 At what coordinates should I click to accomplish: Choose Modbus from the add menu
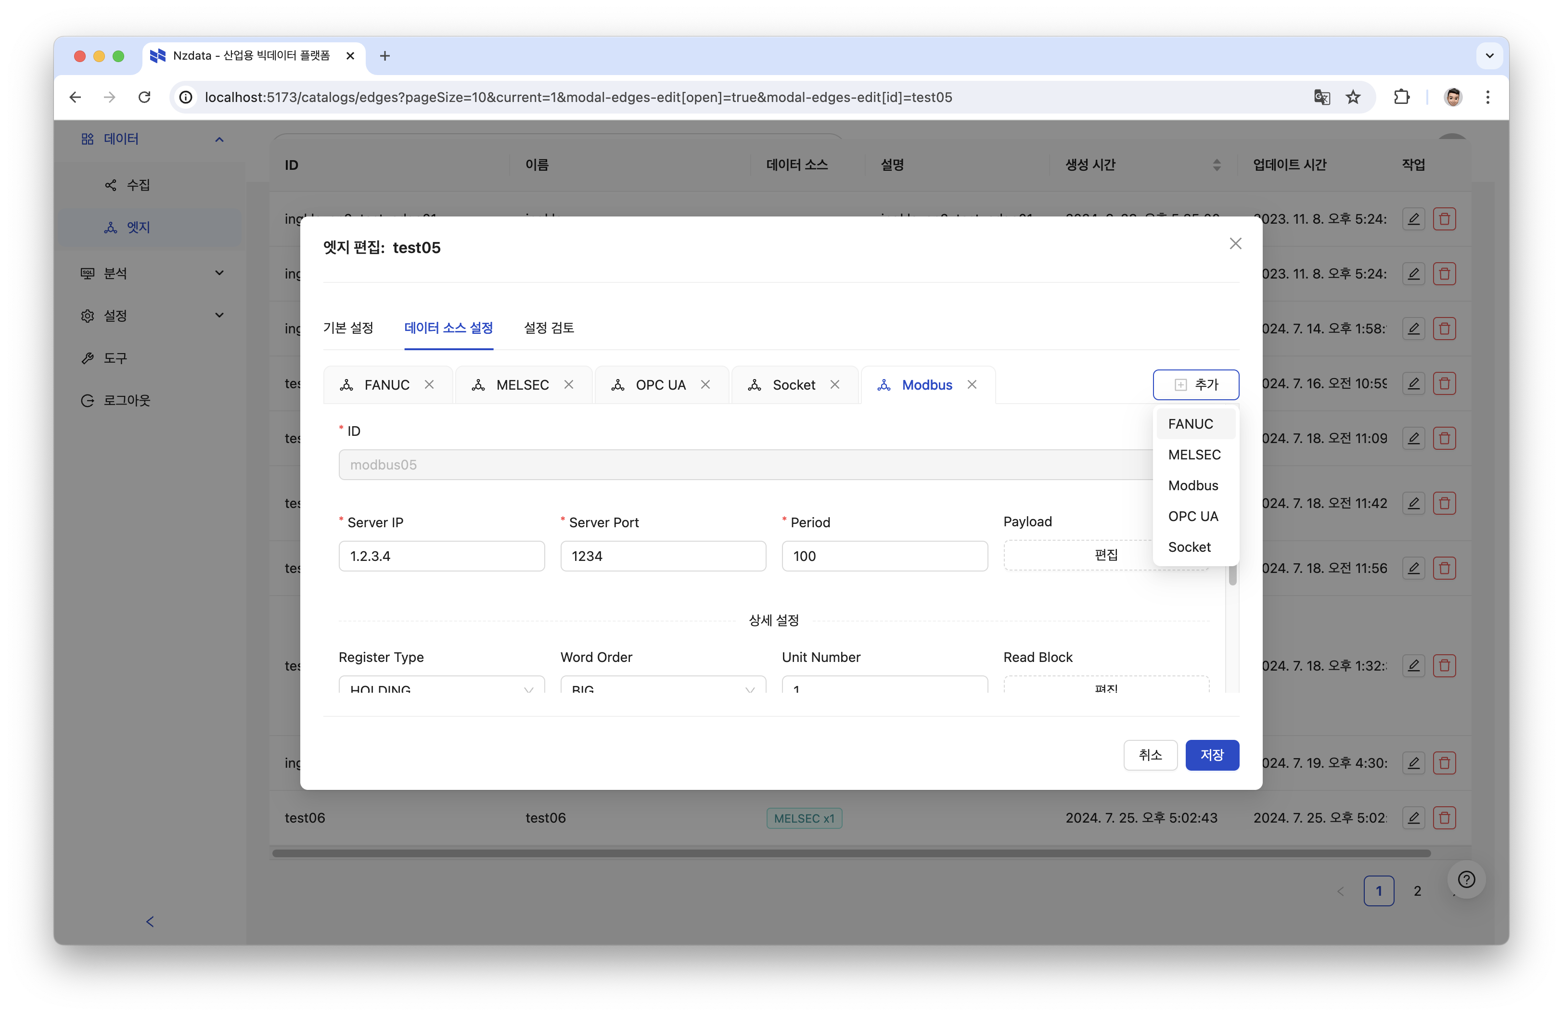tap(1195, 486)
